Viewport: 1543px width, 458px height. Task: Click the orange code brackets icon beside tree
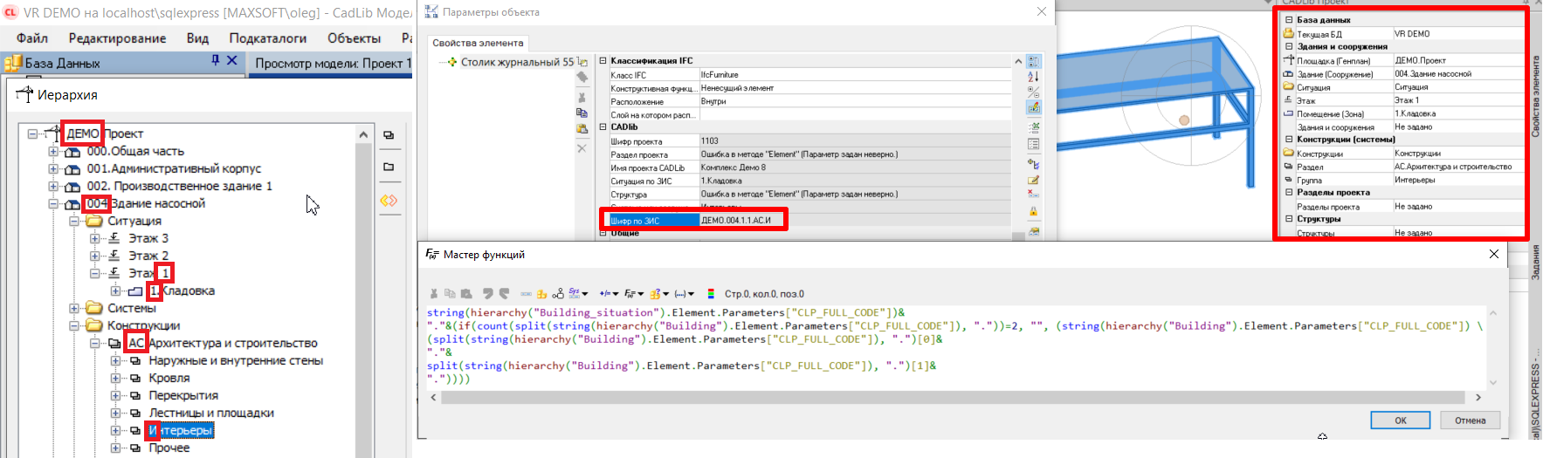click(x=389, y=201)
